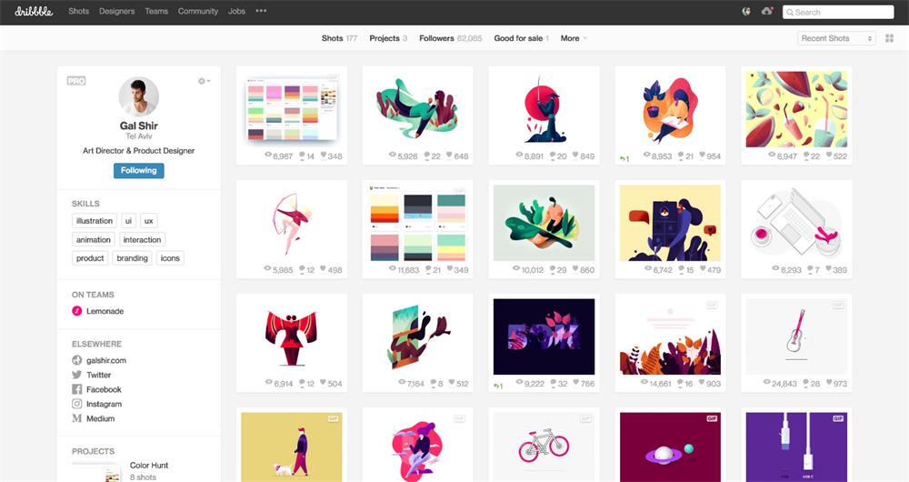
Task: Click the ux skill tag
Action: pos(149,221)
